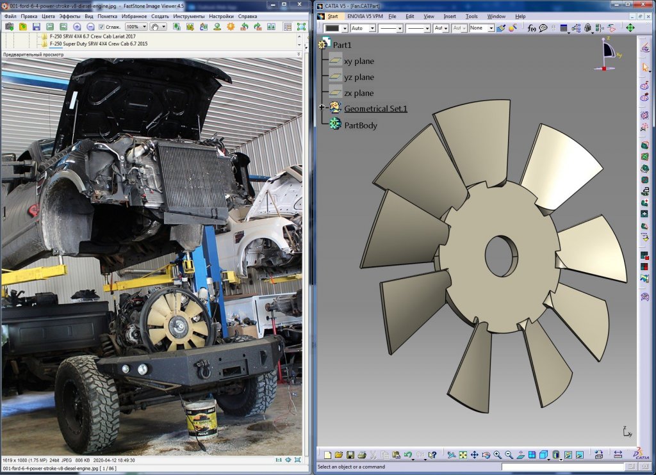Image resolution: width=656 pixels, height=475 pixels.
Task: Select PartBody in the specification tree
Action: [360, 125]
